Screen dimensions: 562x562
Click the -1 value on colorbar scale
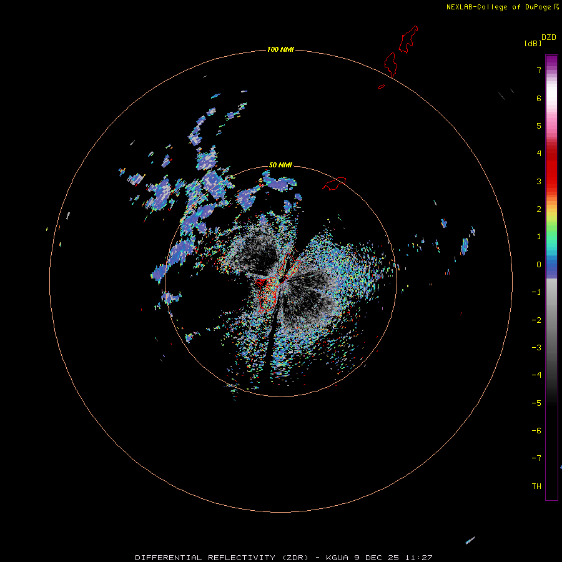(536, 292)
